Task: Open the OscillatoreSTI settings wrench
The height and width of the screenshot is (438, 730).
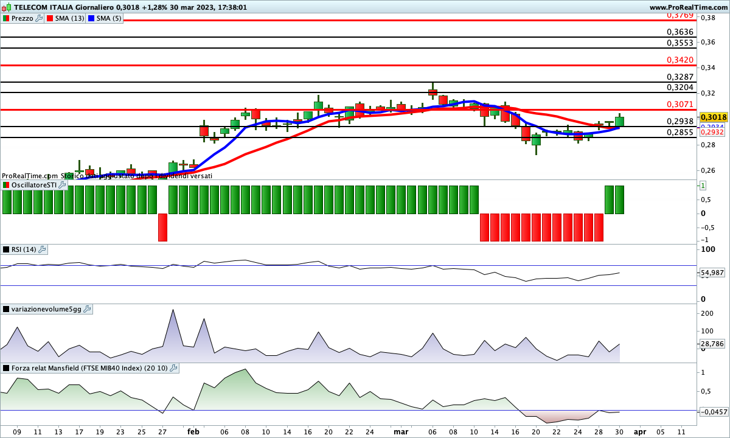Action: (x=62, y=185)
